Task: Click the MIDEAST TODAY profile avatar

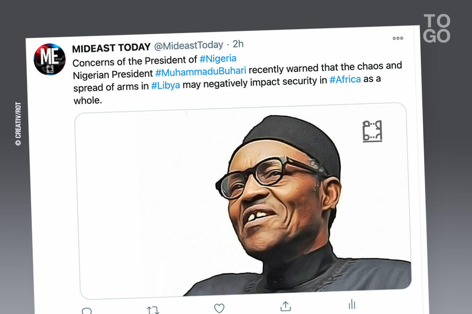Action: coord(50,59)
